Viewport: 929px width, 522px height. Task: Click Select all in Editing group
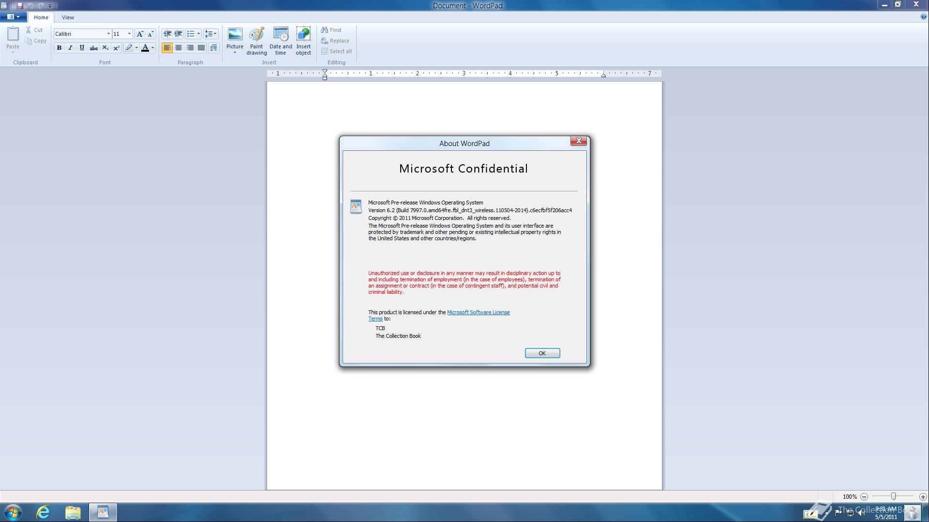click(336, 51)
